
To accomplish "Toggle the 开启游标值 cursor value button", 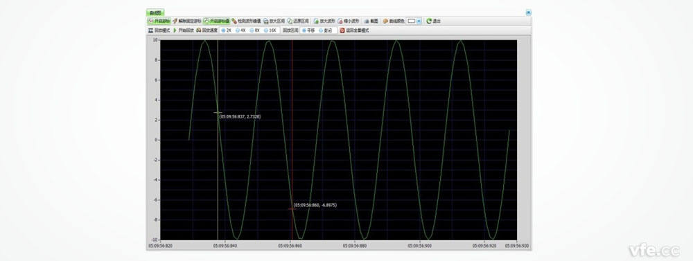I will coord(216,21).
